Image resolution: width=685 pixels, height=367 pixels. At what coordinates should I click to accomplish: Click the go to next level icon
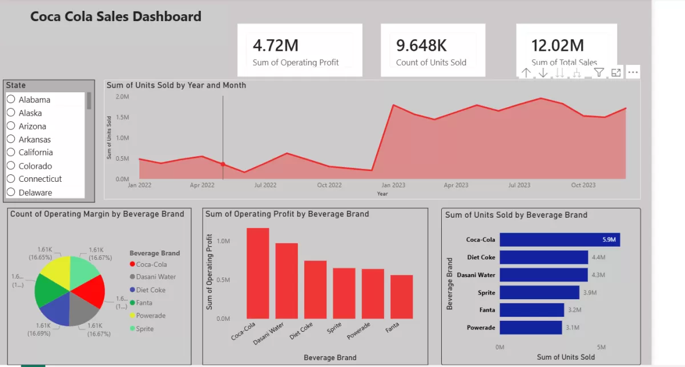560,72
